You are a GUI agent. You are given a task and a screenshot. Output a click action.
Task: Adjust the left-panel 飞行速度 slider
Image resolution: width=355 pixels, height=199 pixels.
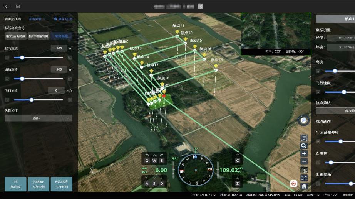(39, 100)
